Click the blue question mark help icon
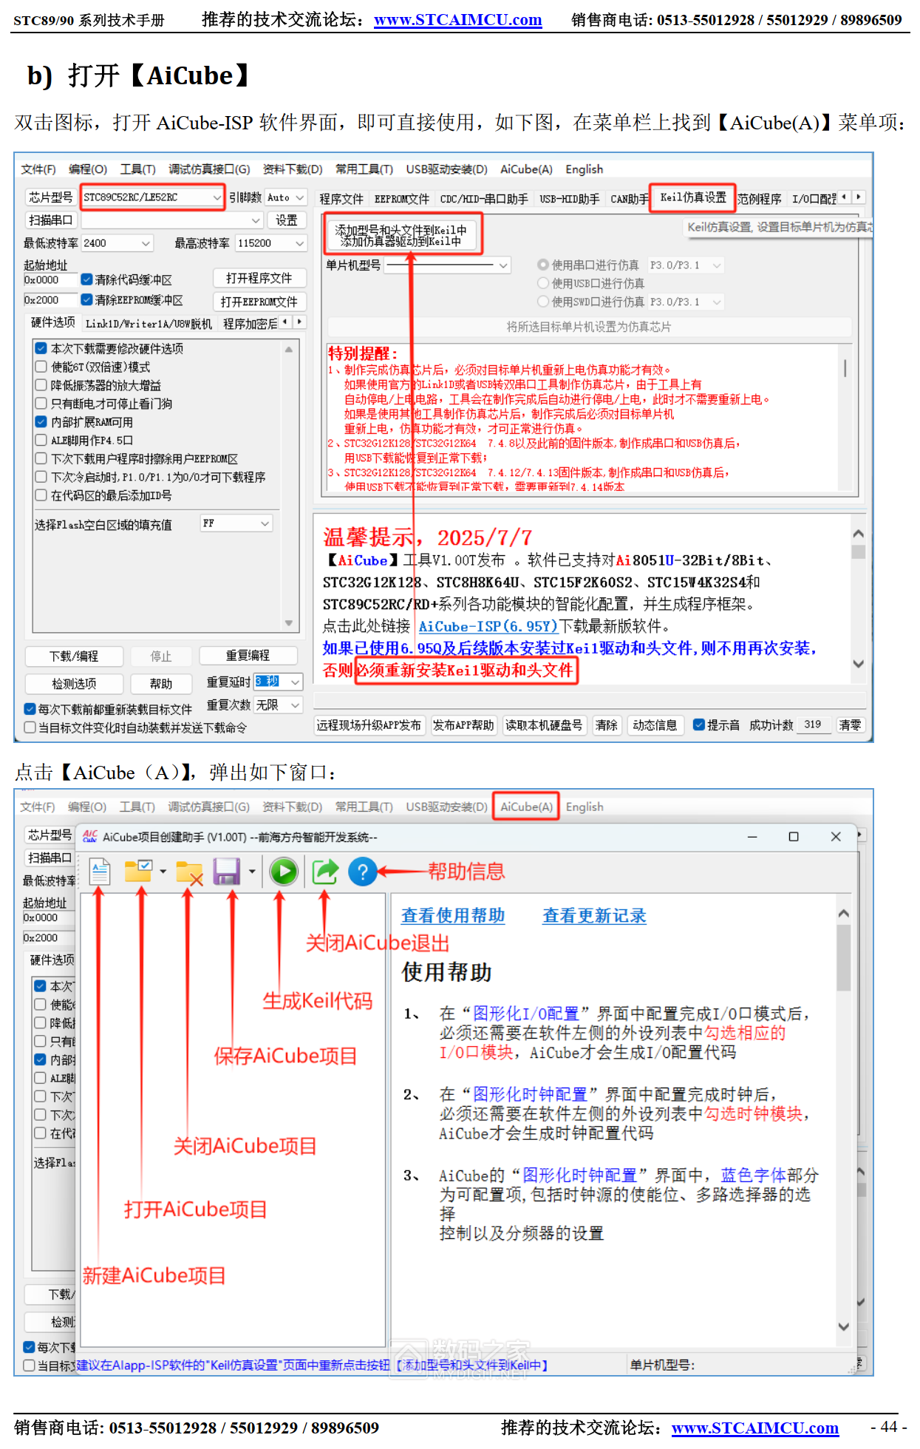This screenshot has width=920, height=1449. pos(363,872)
